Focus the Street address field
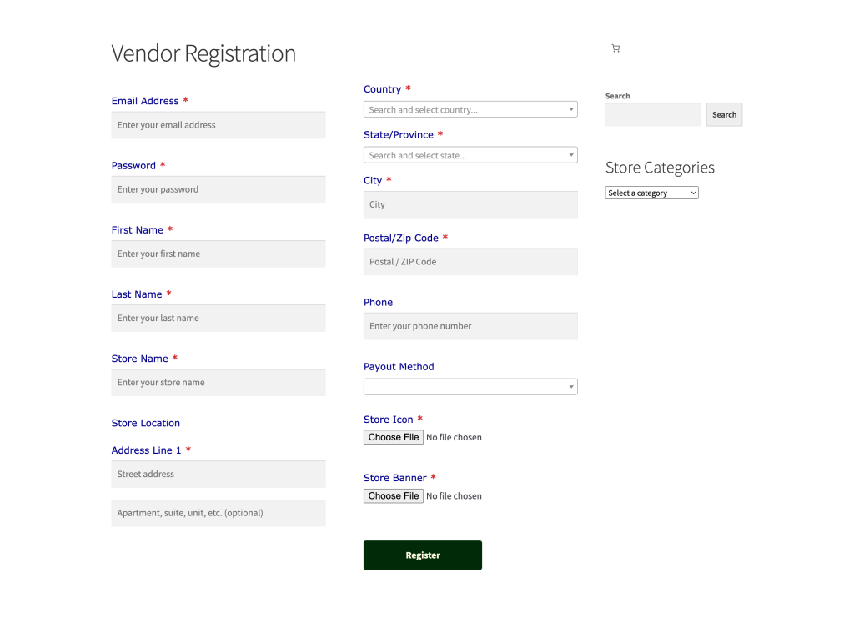This screenshot has width=854, height=623. point(218,474)
